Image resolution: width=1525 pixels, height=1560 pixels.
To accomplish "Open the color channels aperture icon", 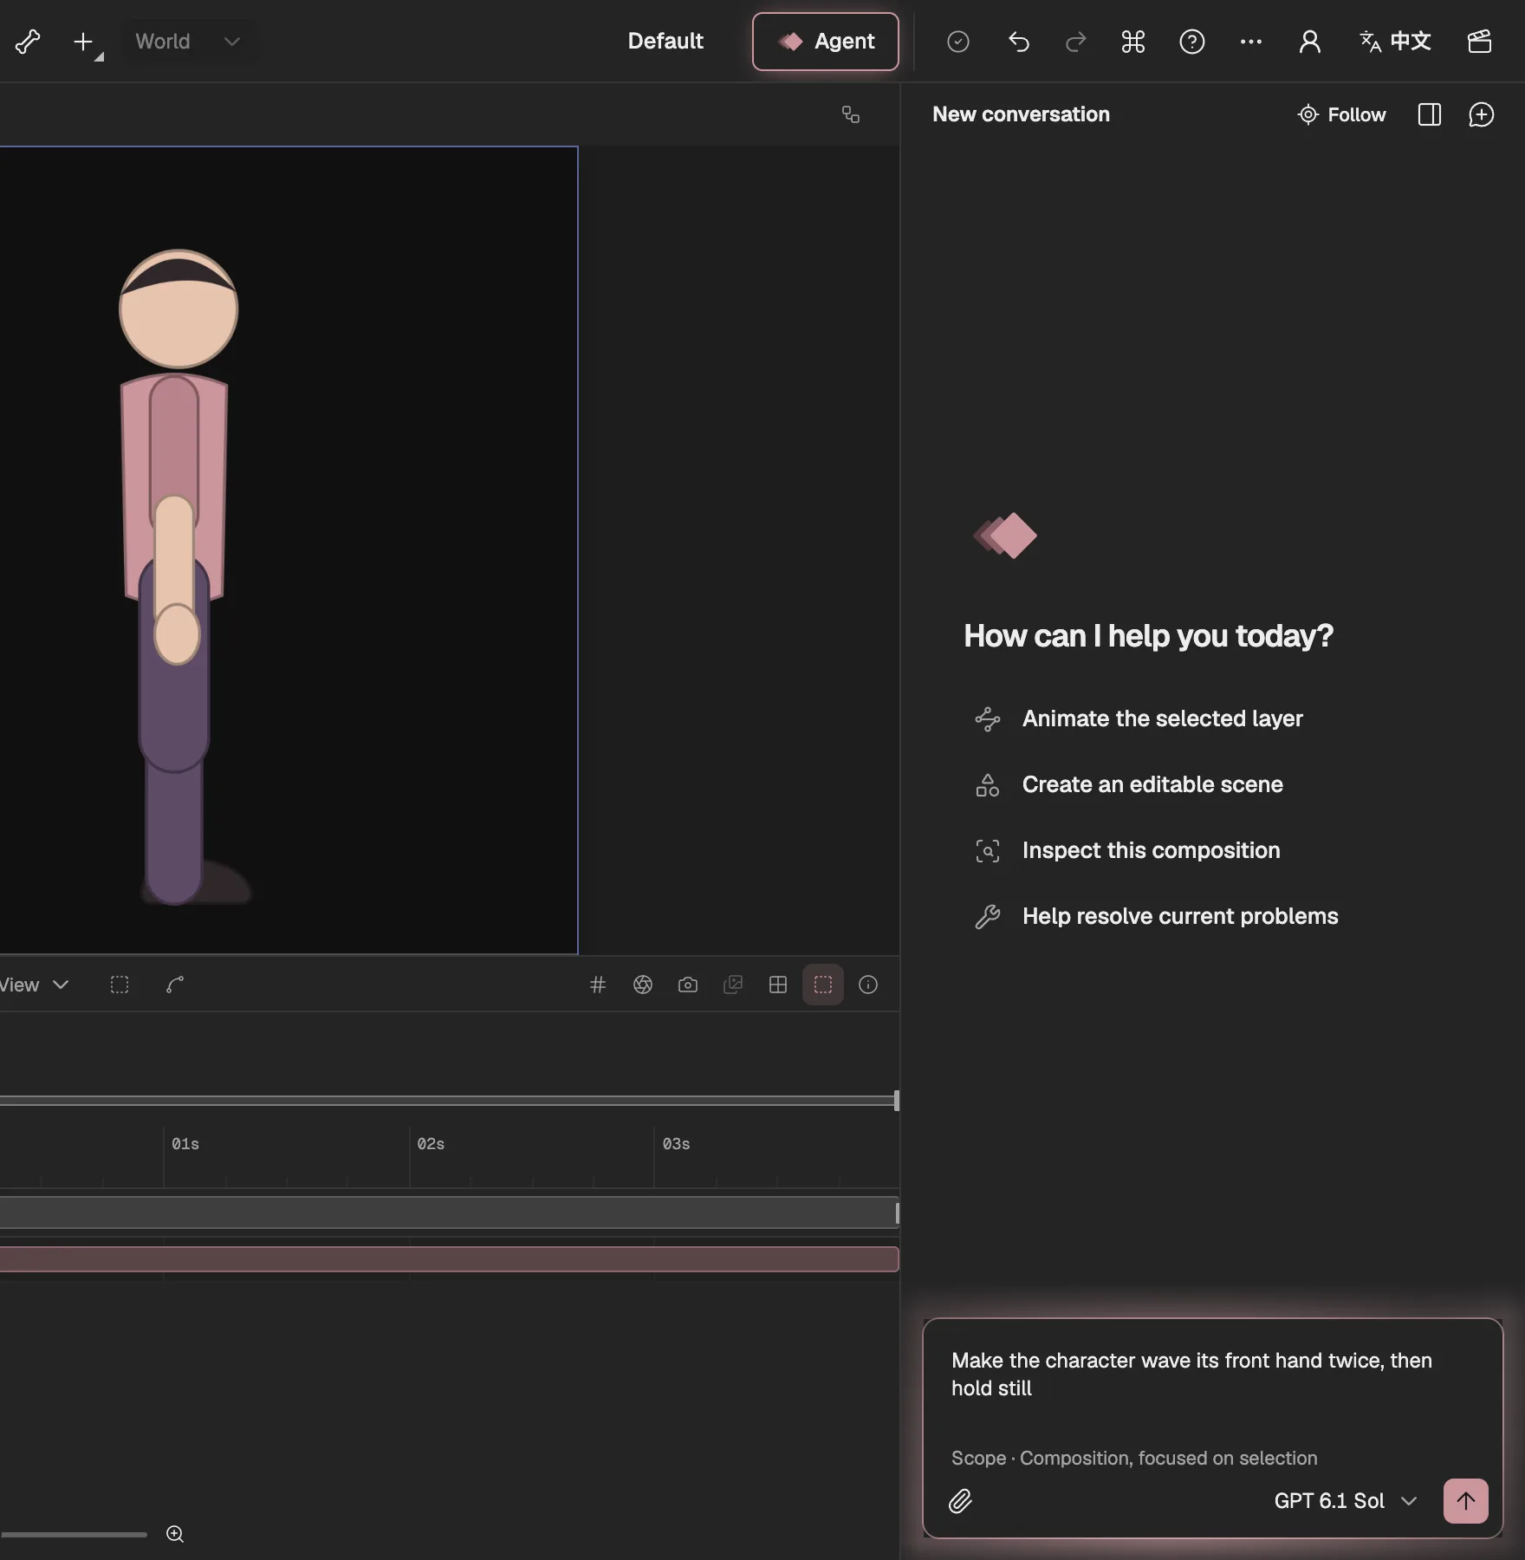I will [x=643, y=985].
